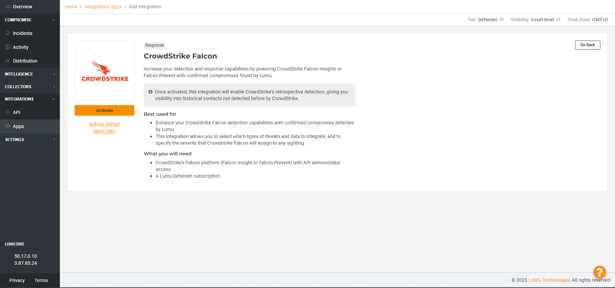Click the CrowdStrike Falcon heading
Viewport: 615px width, 288px height.
click(x=180, y=56)
